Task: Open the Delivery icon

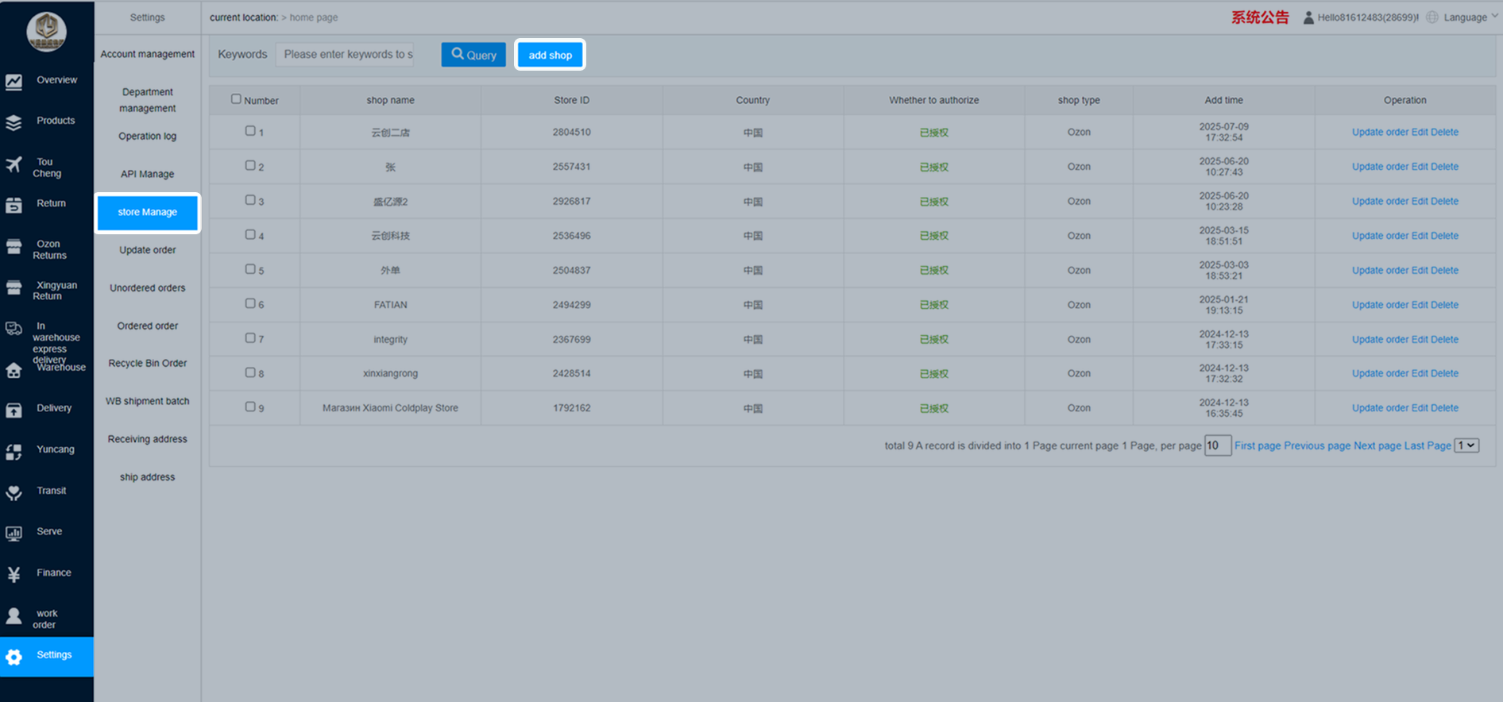Action: 14,411
